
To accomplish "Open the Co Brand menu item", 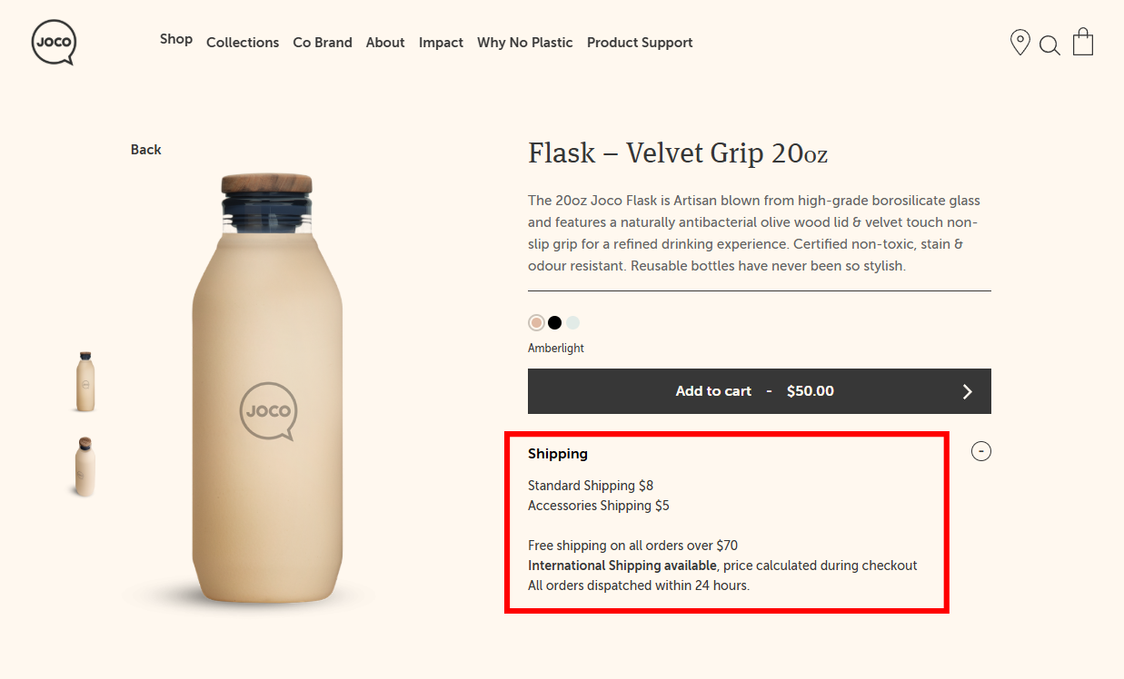I will [323, 42].
